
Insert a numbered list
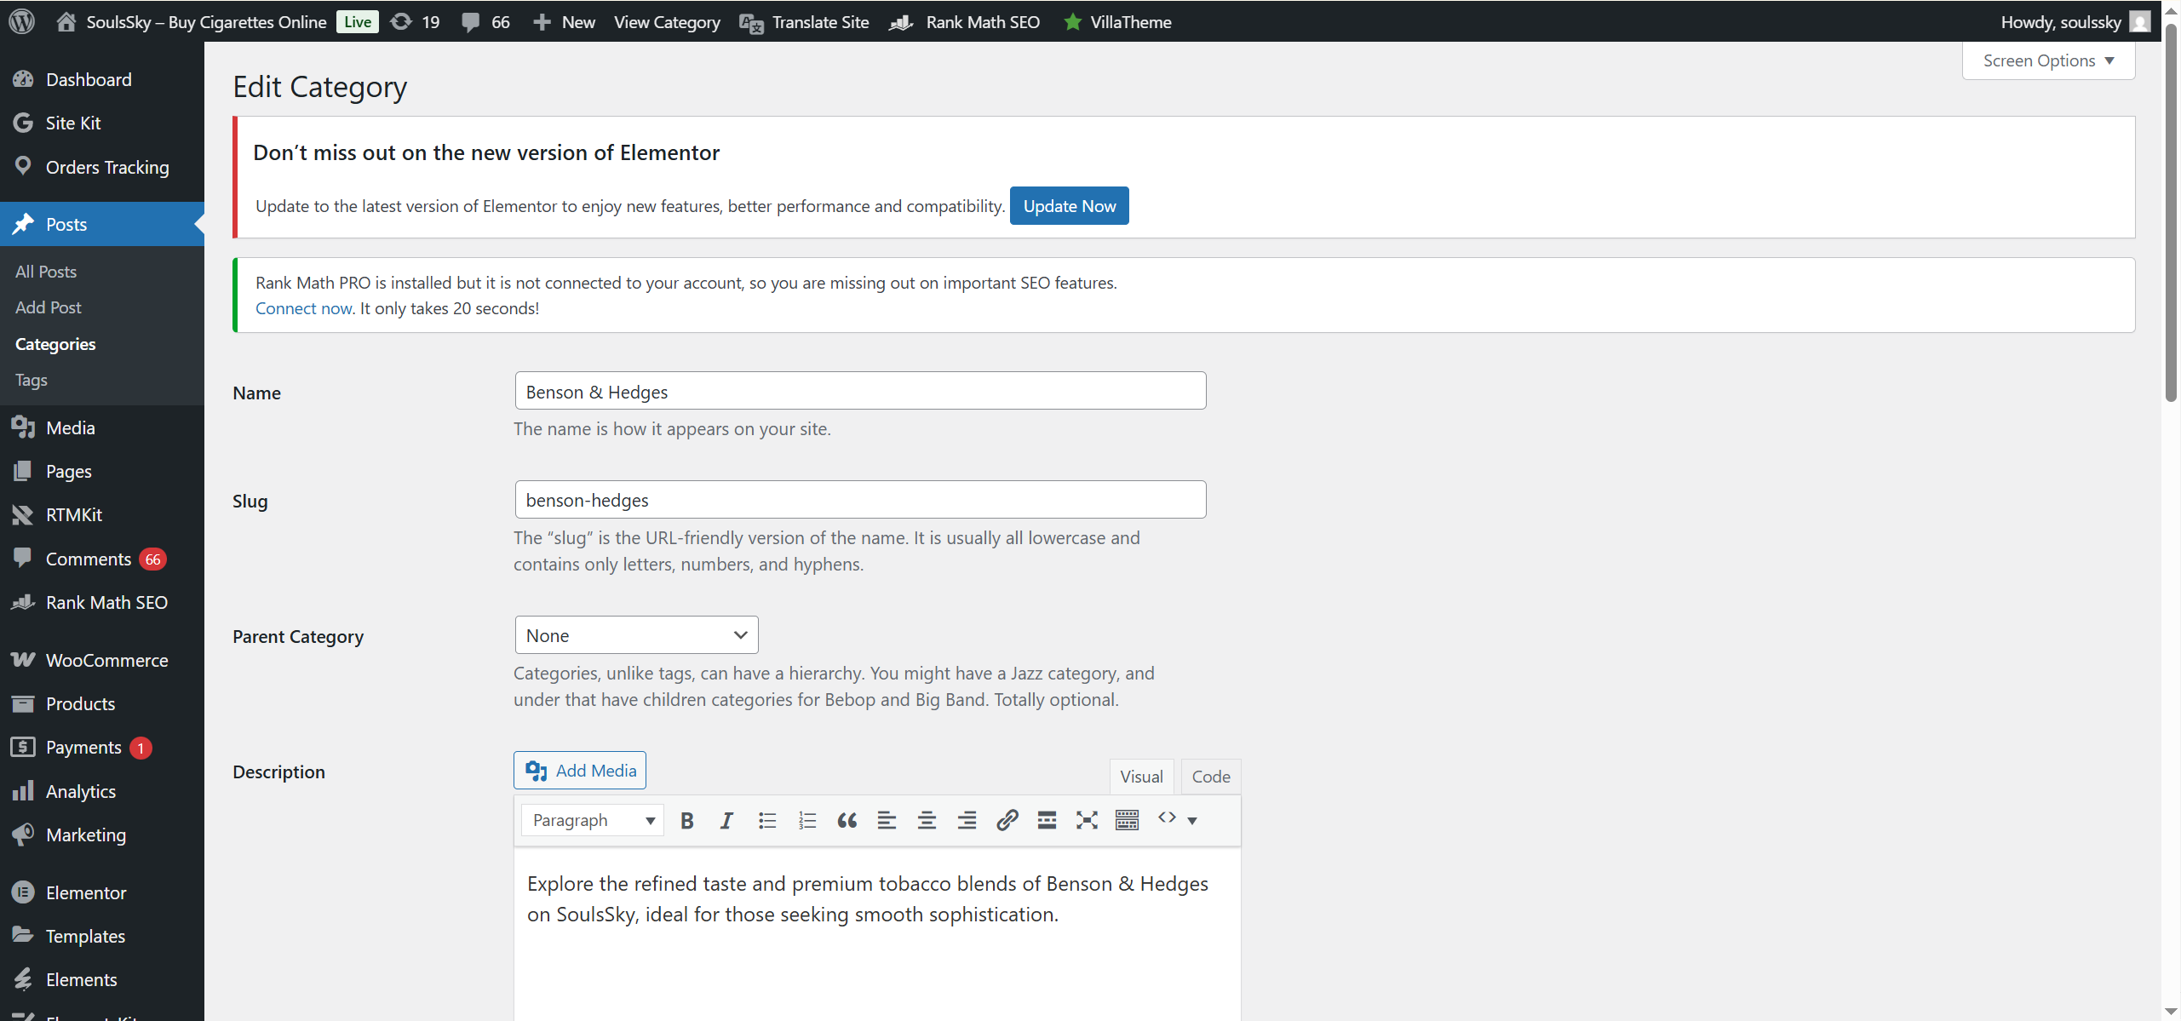pyautogui.click(x=807, y=820)
